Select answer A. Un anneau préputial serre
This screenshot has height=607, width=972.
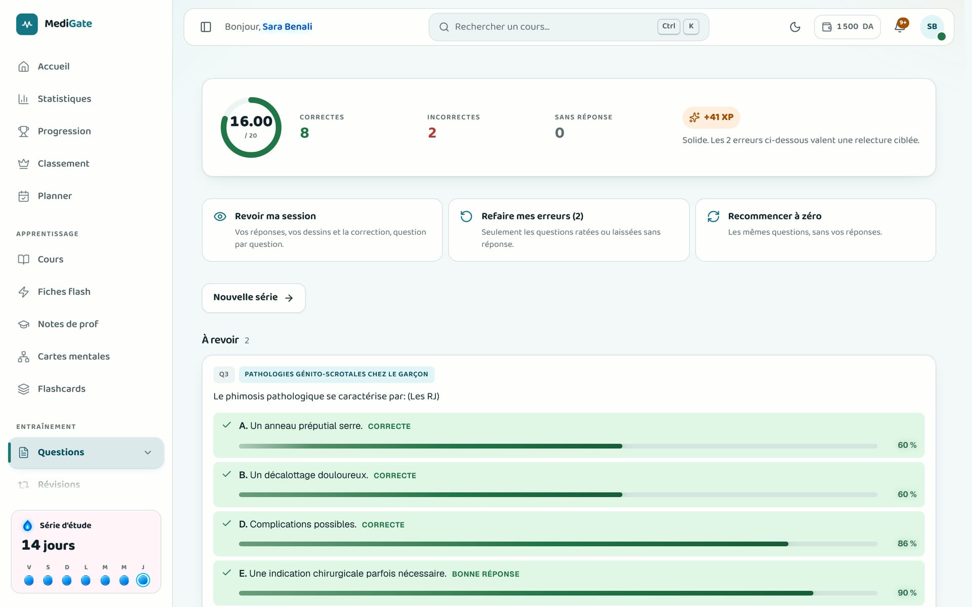pos(569,436)
